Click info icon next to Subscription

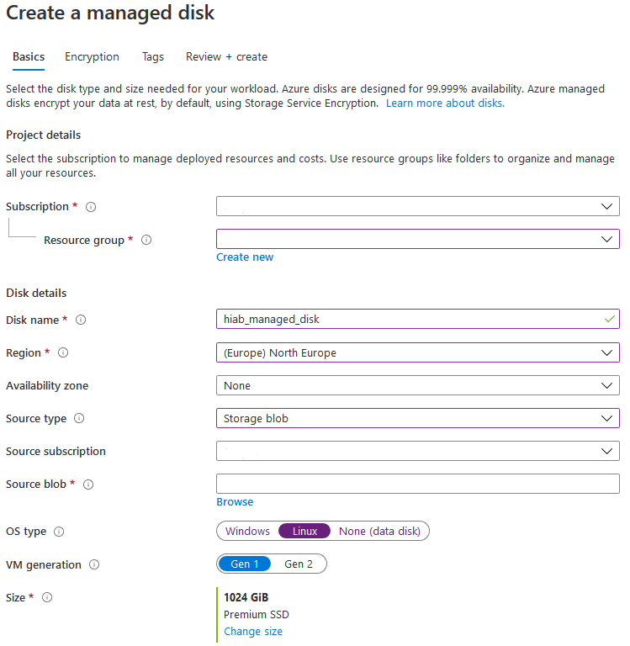tap(91, 207)
